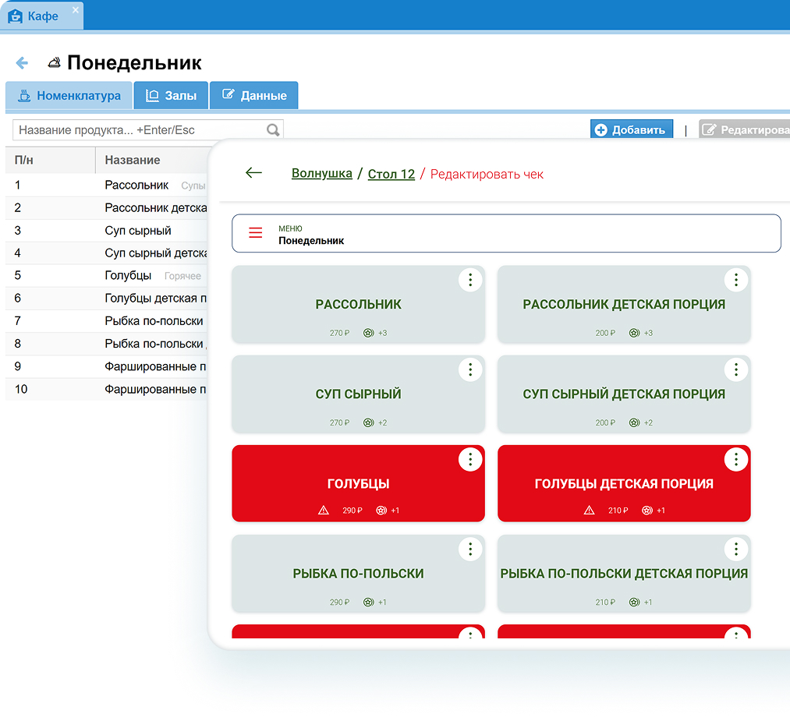Click the dish icon next to Понедельник heading
The height and width of the screenshot is (721, 790).
pyautogui.click(x=54, y=62)
